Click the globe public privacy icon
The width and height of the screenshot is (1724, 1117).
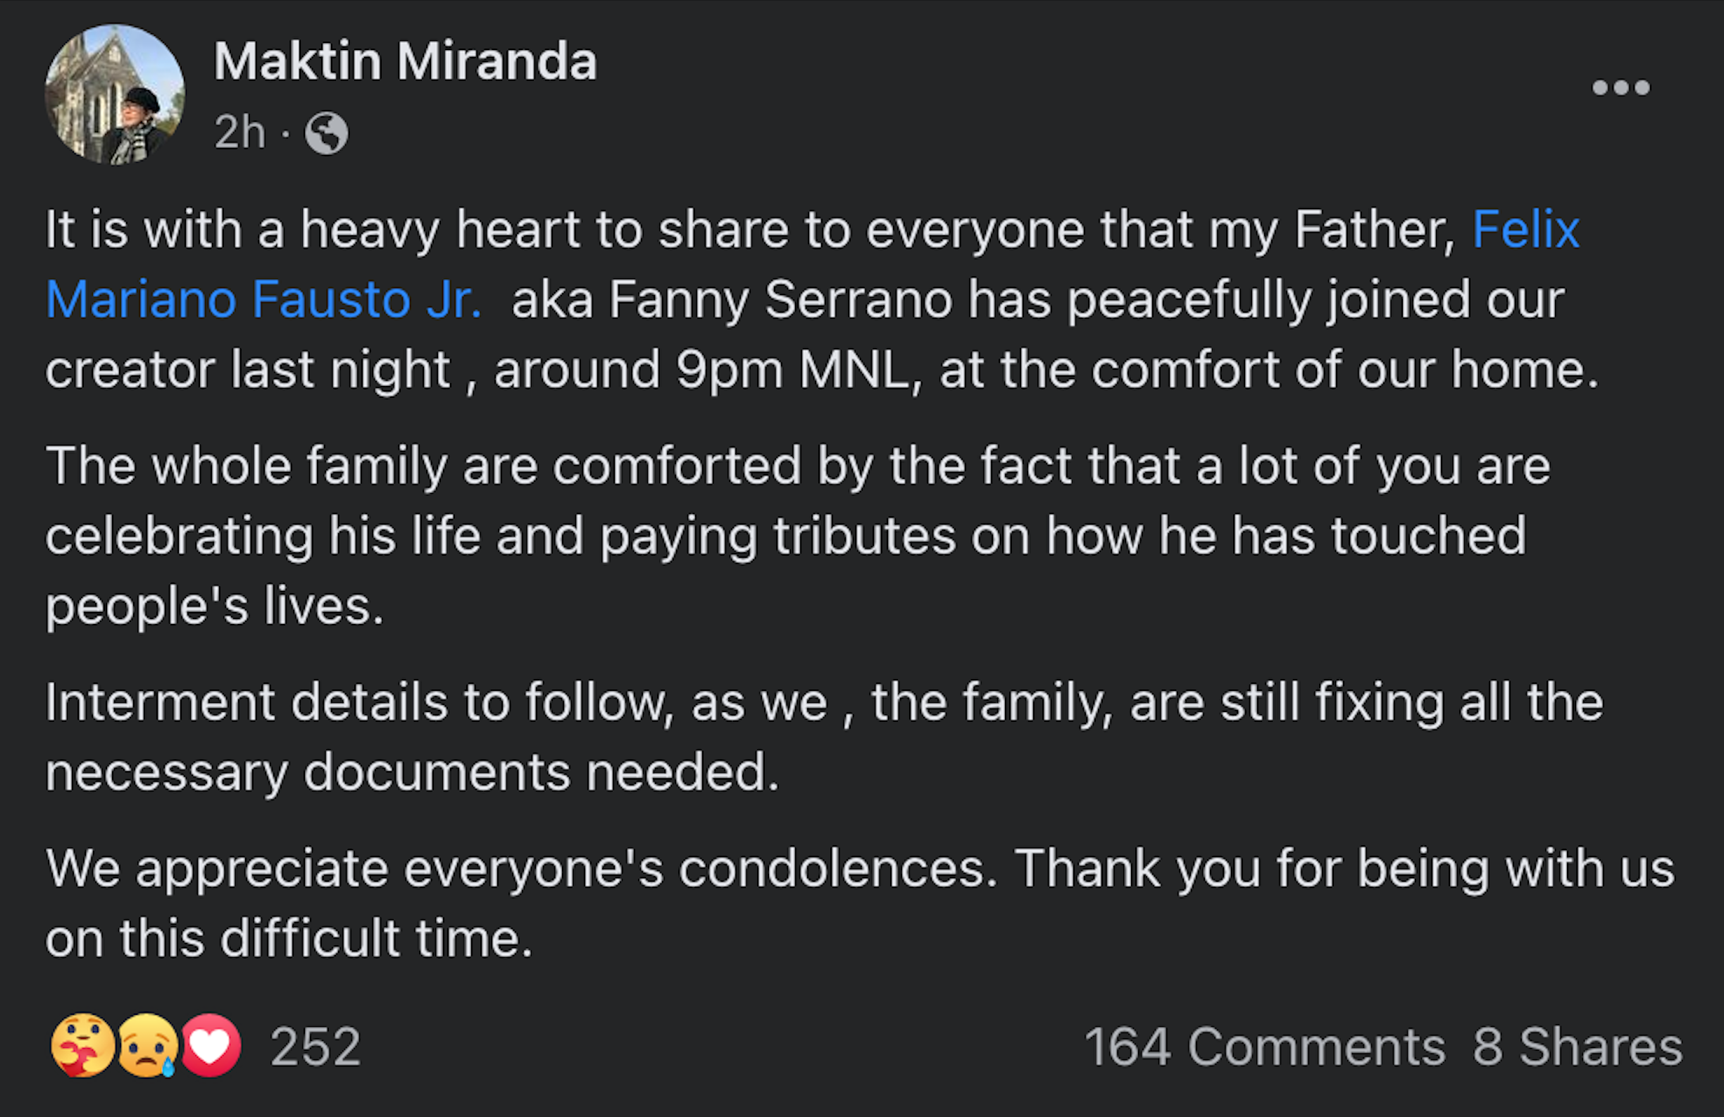tap(326, 133)
